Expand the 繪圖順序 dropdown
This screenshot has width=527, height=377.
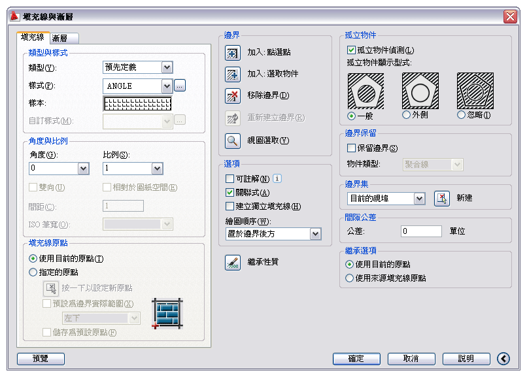pyautogui.click(x=315, y=234)
